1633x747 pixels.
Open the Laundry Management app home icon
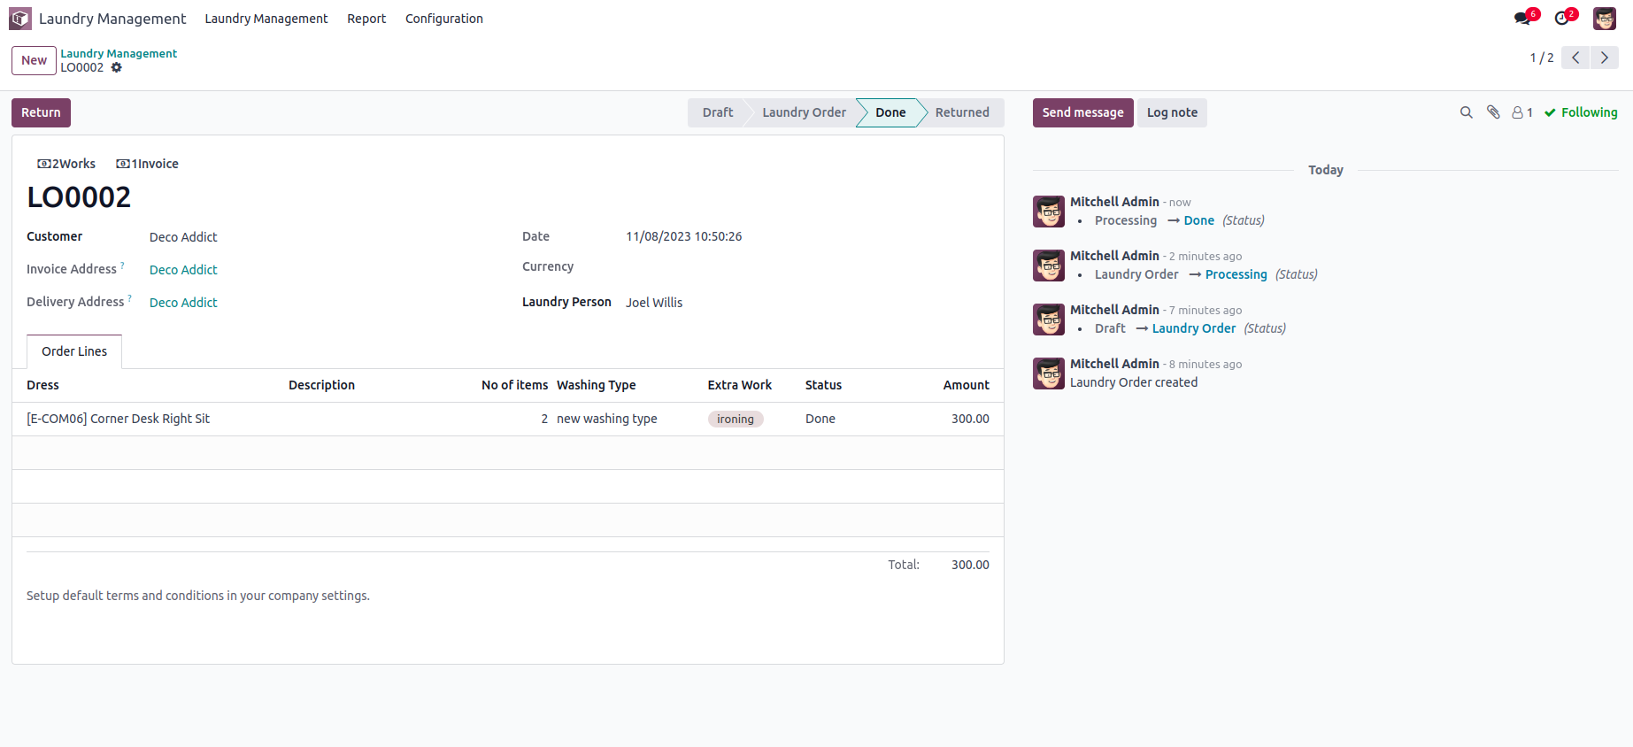20,19
